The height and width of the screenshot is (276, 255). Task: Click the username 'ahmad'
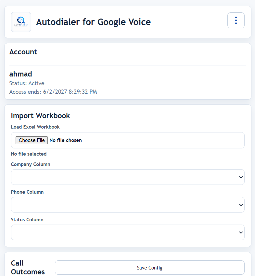click(20, 74)
